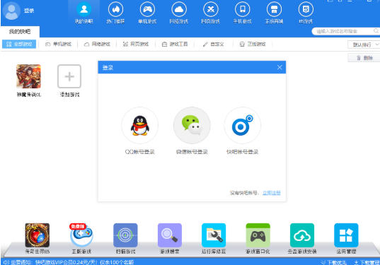This screenshot has width=380, height=265.
Task: Open 正版商城 shop icon in top navigation
Action: pos(274,9)
